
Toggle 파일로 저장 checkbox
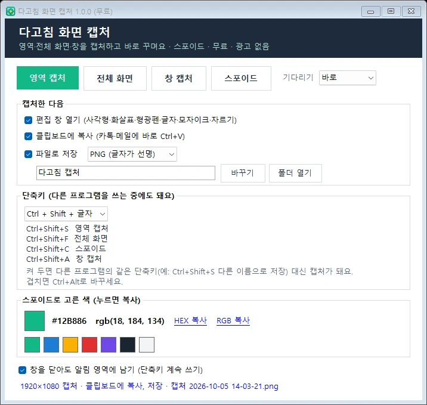[28, 154]
